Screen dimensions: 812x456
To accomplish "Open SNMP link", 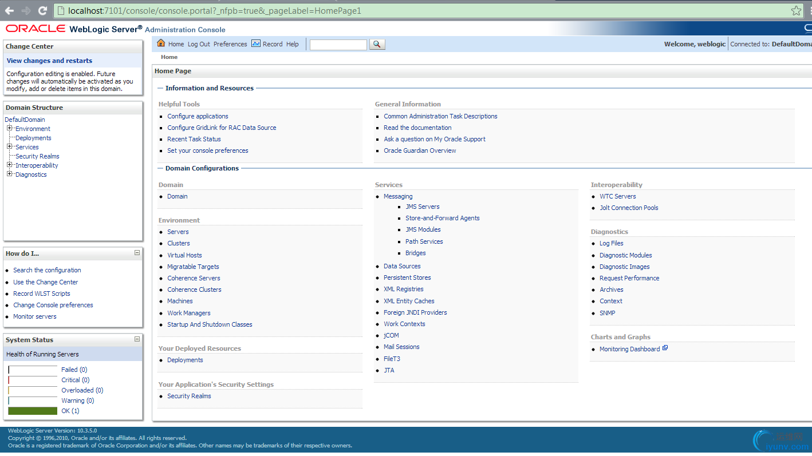I will (x=608, y=313).
